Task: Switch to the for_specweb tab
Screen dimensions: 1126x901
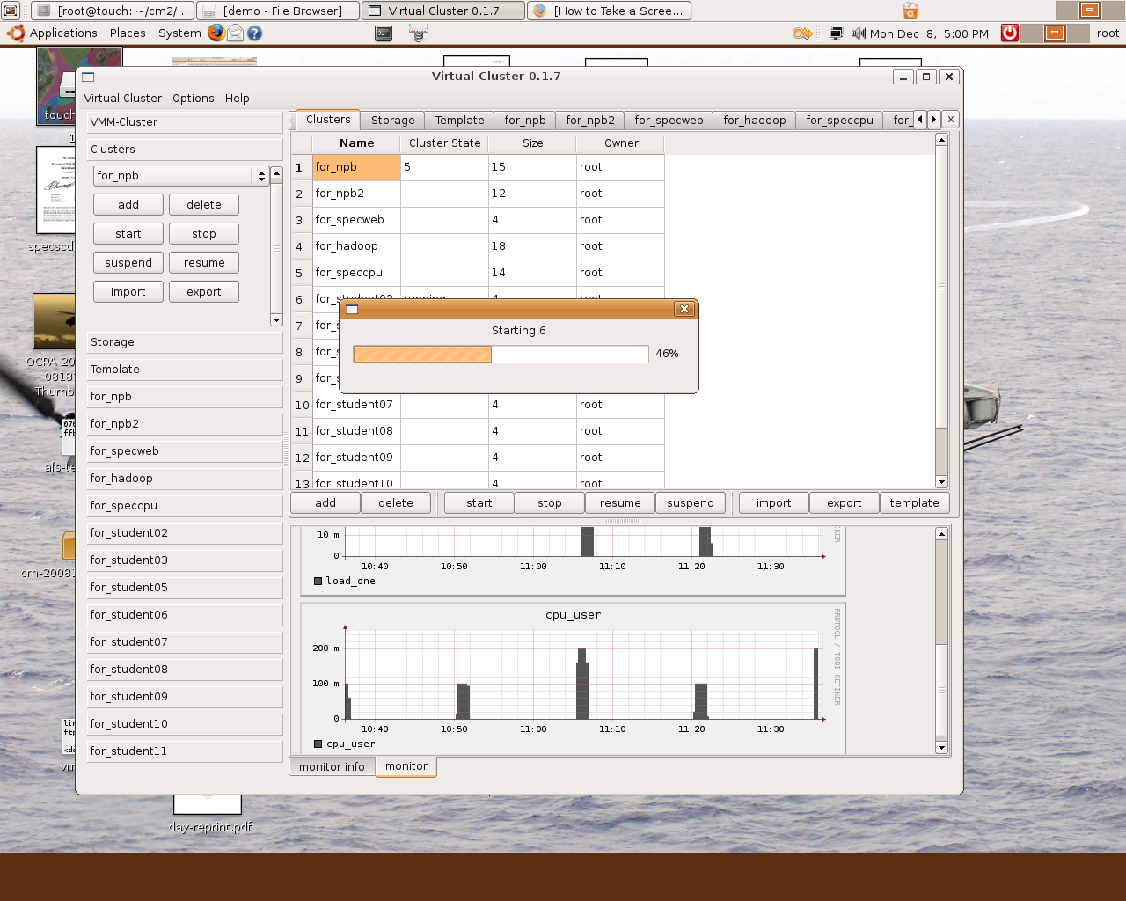Action: pos(669,121)
